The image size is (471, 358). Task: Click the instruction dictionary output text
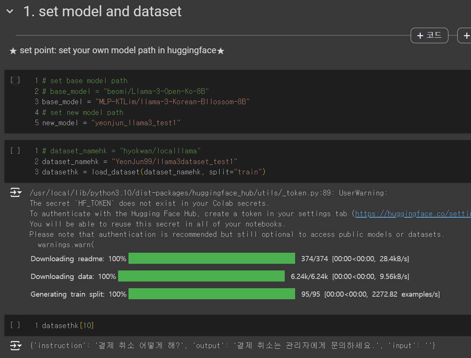(x=233, y=345)
